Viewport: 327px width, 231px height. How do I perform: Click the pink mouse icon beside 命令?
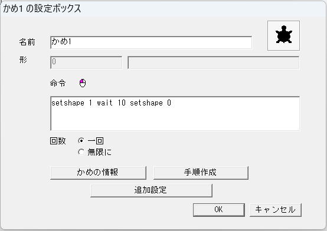pos(83,83)
